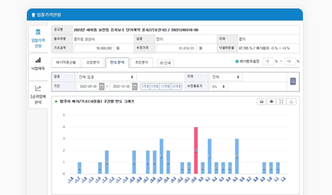This screenshot has width=332, height=195.
Task: Click the magnifier search button
Action: tap(293, 81)
